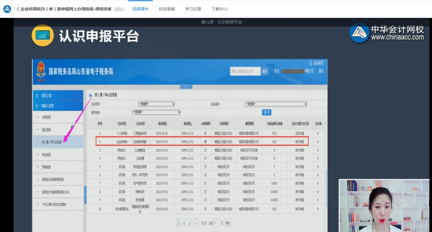Click the 其他营业账簿 cell
The height and width of the screenshot is (232, 432).
(x=140, y=167)
